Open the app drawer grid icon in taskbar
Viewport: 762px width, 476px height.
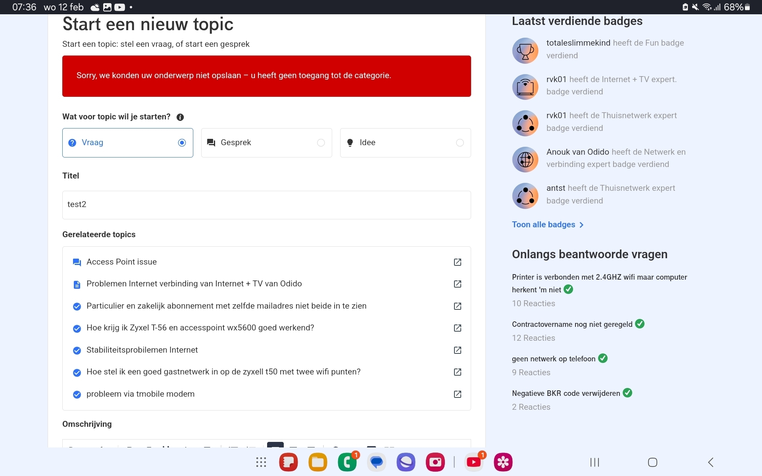(x=261, y=462)
